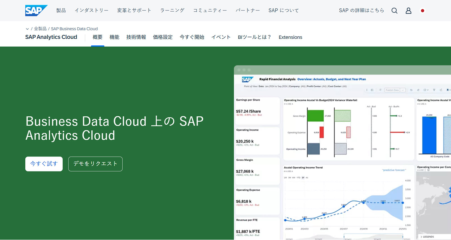Open the user account icon
451x240 pixels.
tap(408, 11)
